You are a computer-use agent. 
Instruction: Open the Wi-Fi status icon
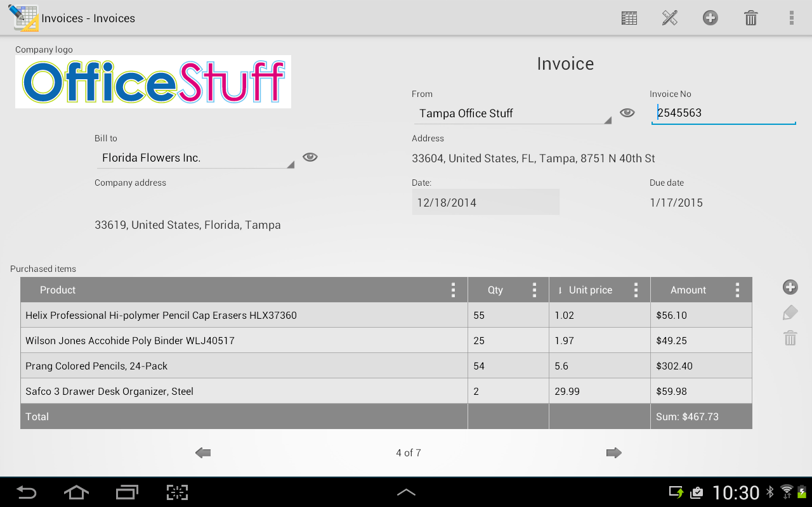787,492
